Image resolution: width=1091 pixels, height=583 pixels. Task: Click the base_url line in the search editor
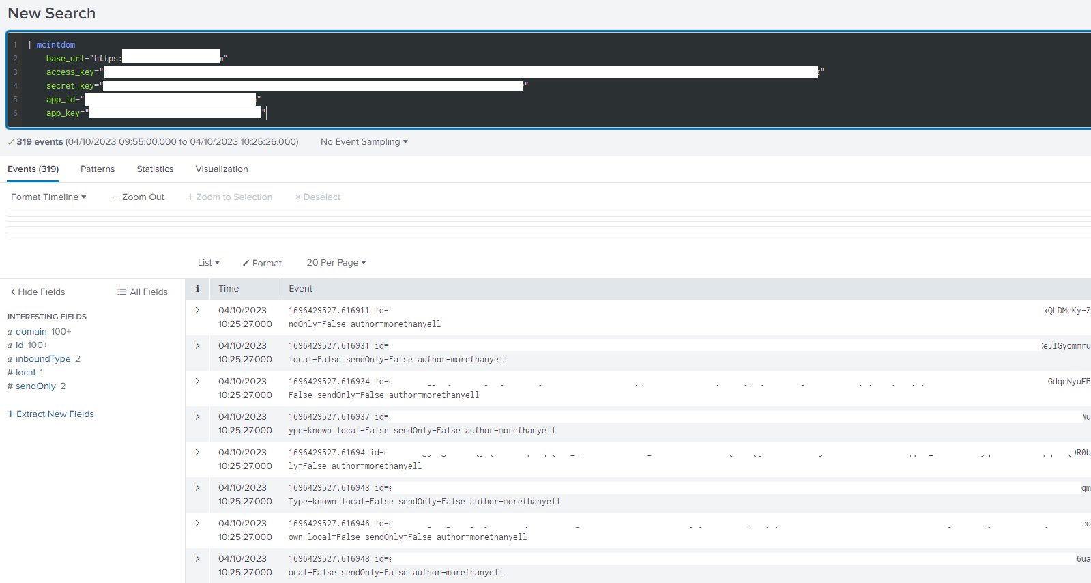[136, 58]
